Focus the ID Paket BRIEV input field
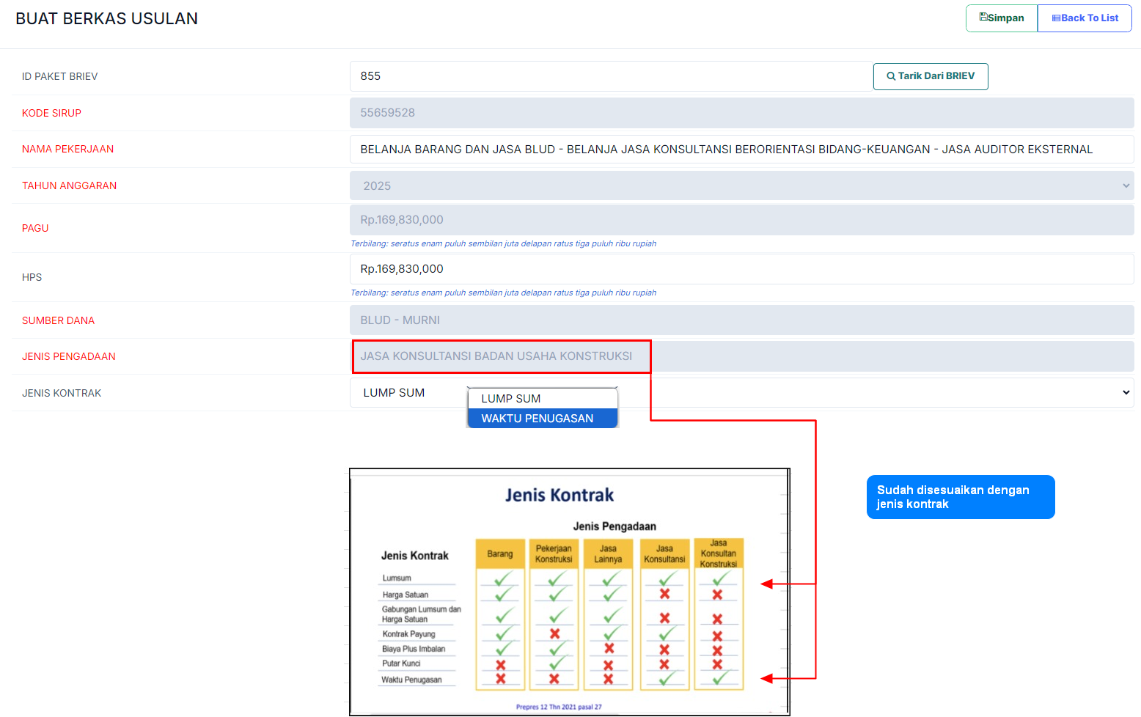The height and width of the screenshot is (717, 1141). click(x=610, y=76)
